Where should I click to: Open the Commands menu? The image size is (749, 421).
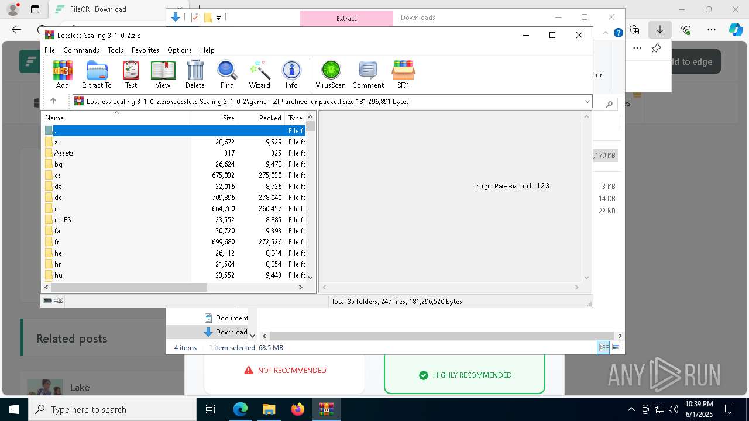pos(81,50)
